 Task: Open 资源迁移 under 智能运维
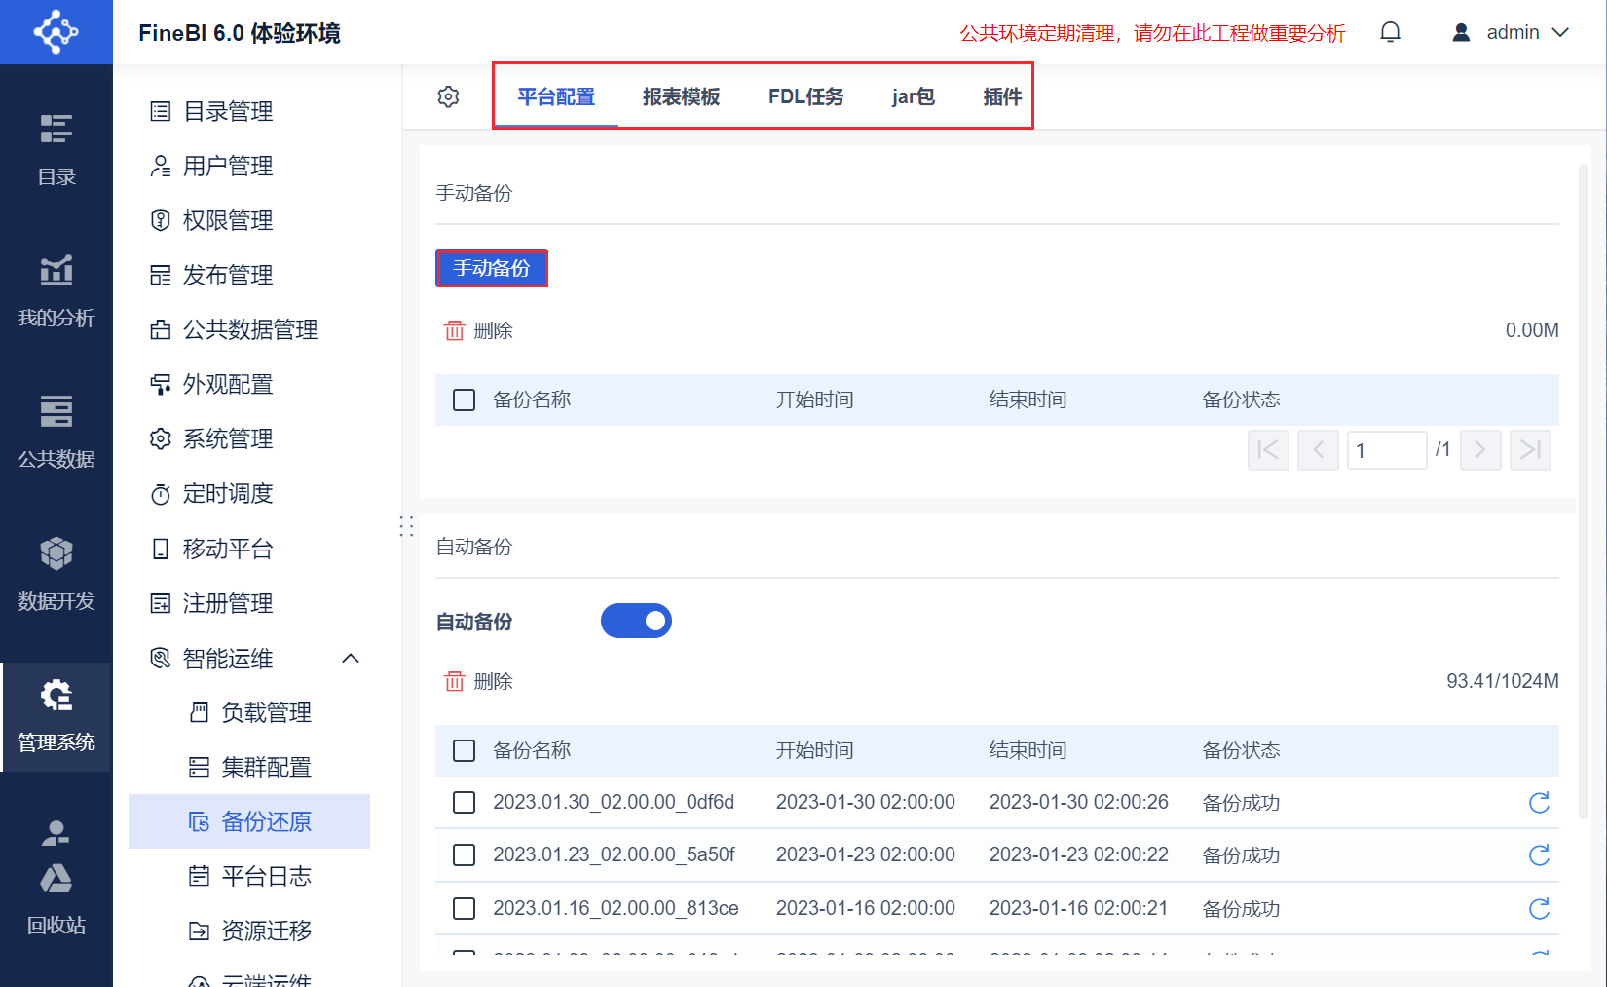[x=249, y=930]
